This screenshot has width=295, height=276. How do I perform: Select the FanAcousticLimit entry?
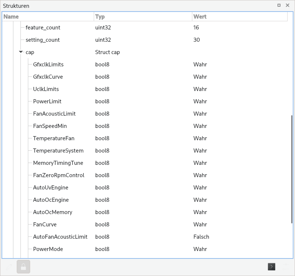(54, 114)
